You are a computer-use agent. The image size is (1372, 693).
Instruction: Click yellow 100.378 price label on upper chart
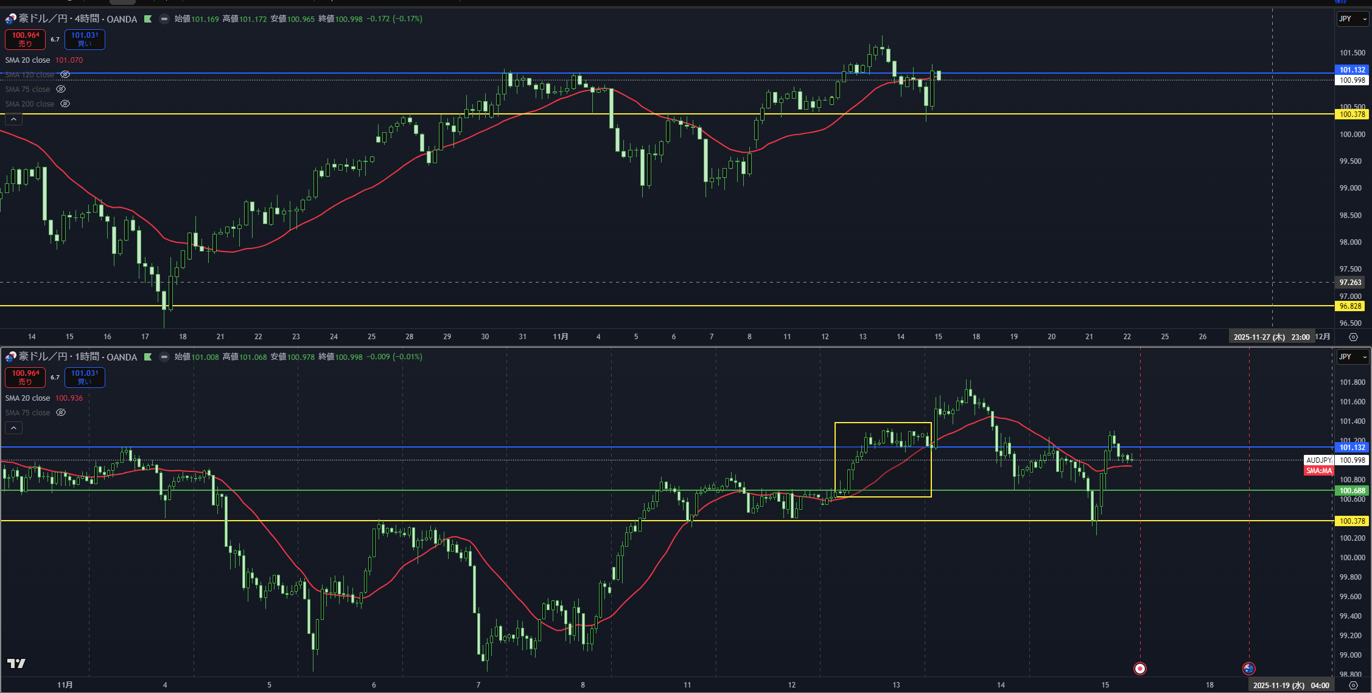(1351, 114)
